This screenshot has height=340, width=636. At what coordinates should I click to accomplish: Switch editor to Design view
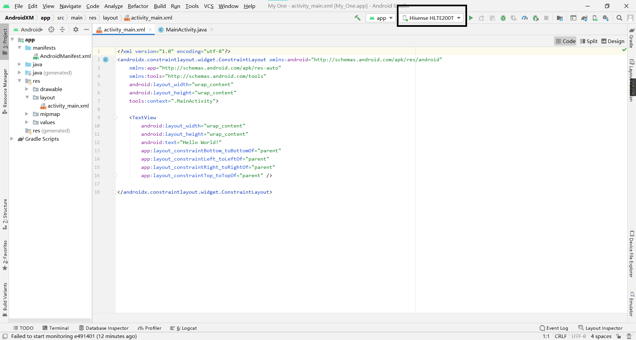point(613,41)
